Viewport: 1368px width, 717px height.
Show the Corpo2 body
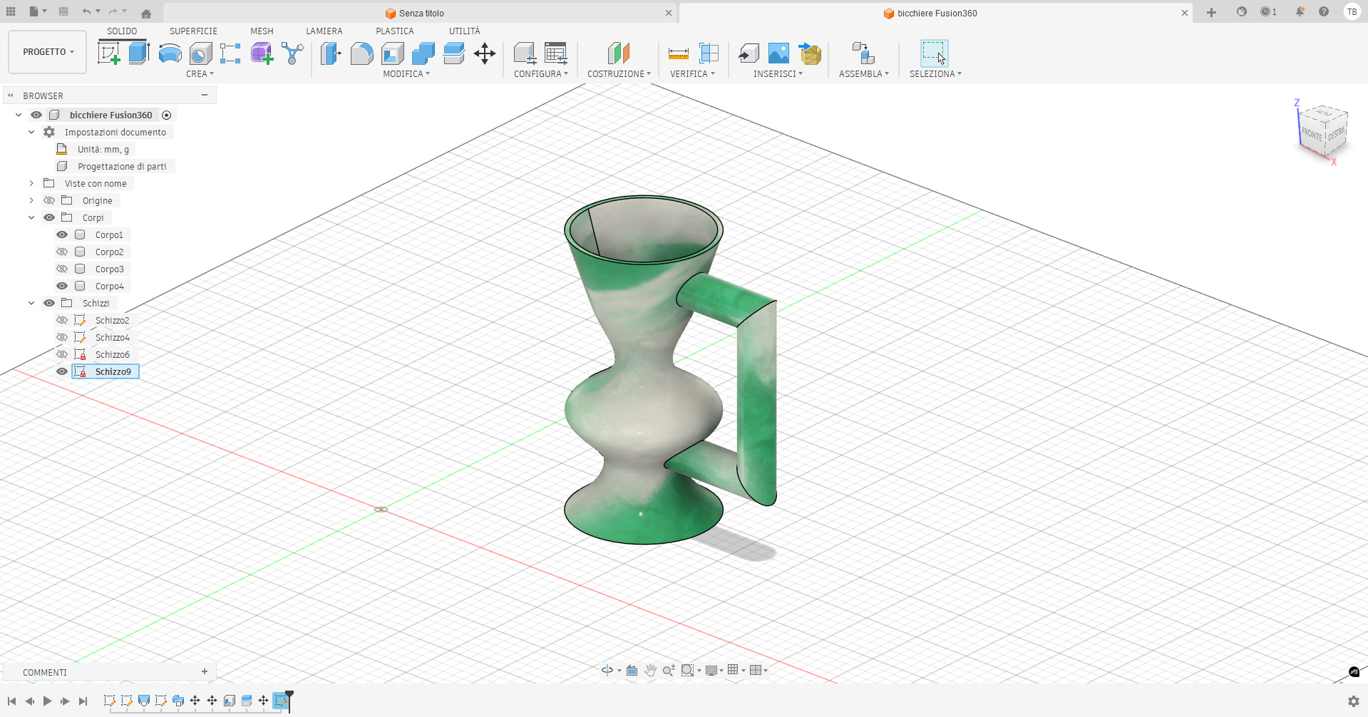coord(62,252)
